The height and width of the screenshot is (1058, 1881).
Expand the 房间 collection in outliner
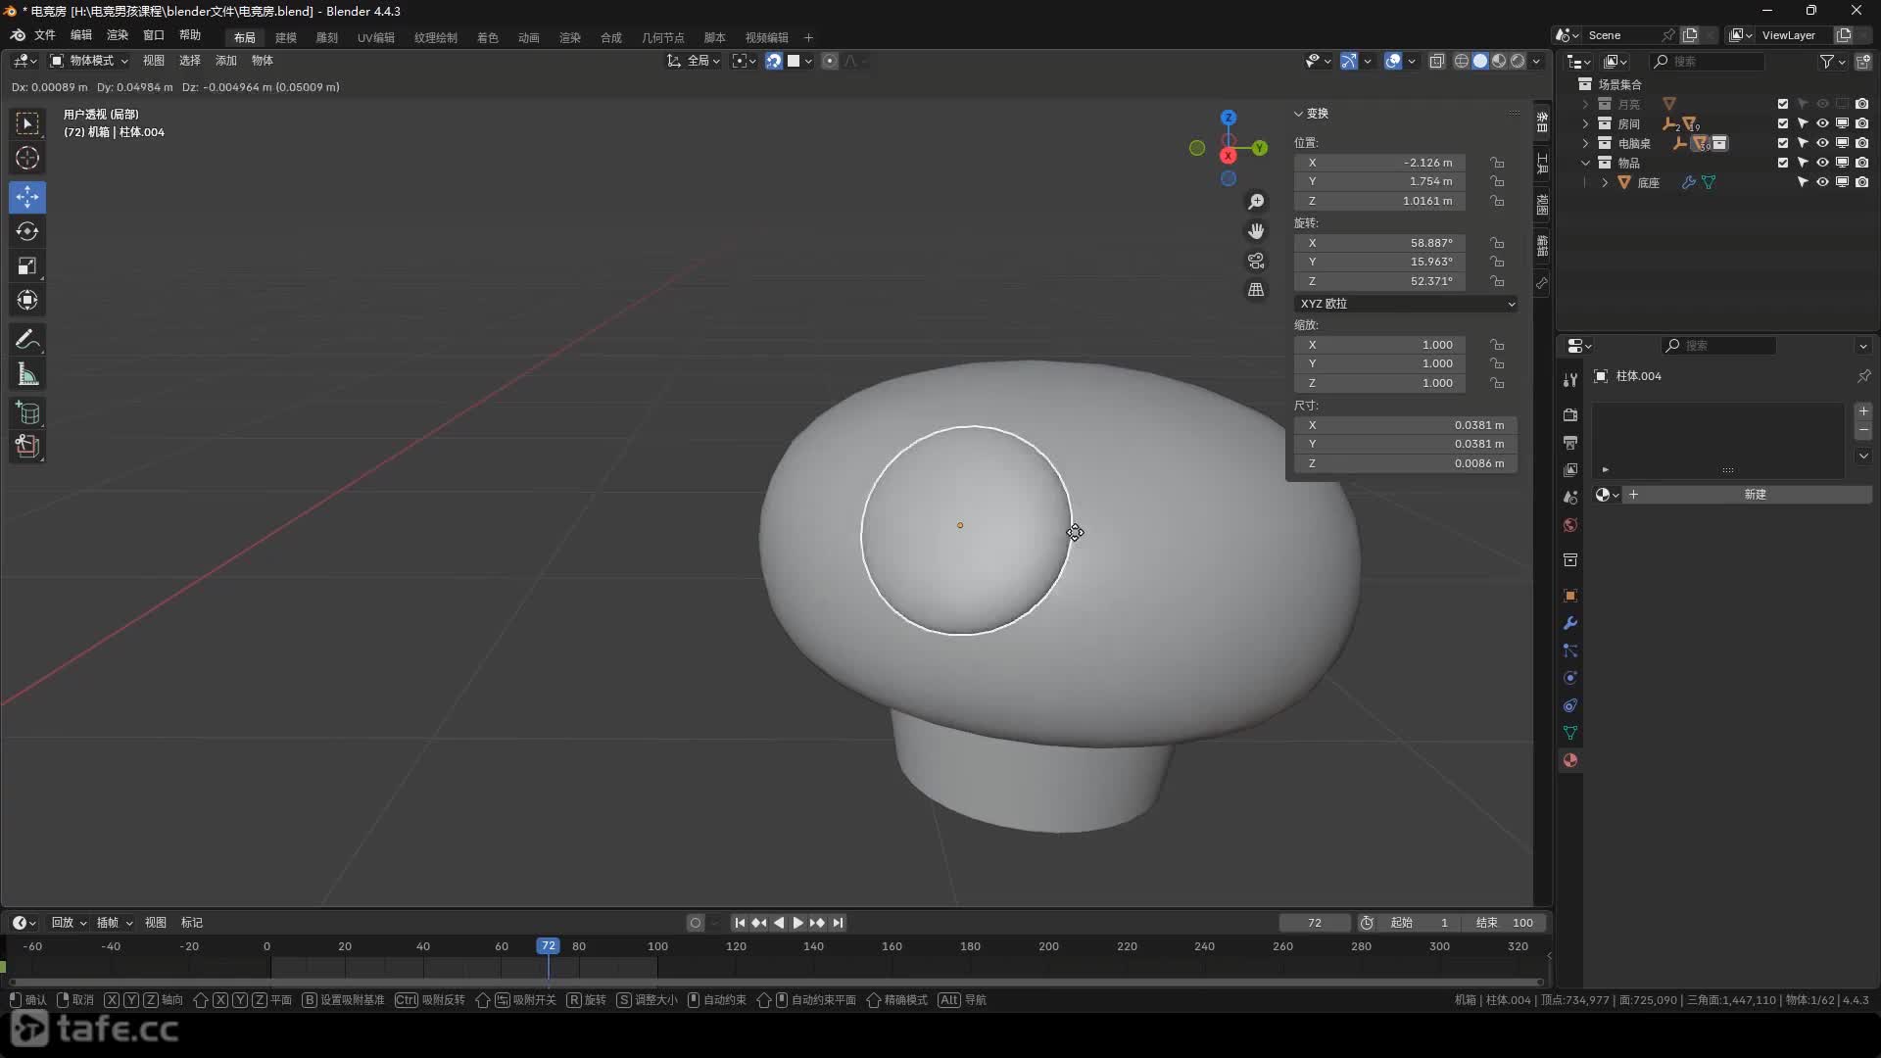(1585, 123)
